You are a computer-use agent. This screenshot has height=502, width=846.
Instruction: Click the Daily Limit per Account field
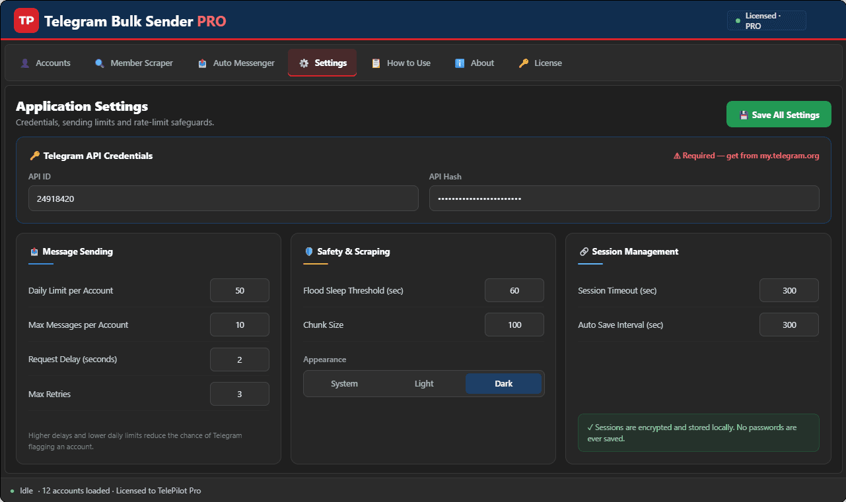point(240,291)
